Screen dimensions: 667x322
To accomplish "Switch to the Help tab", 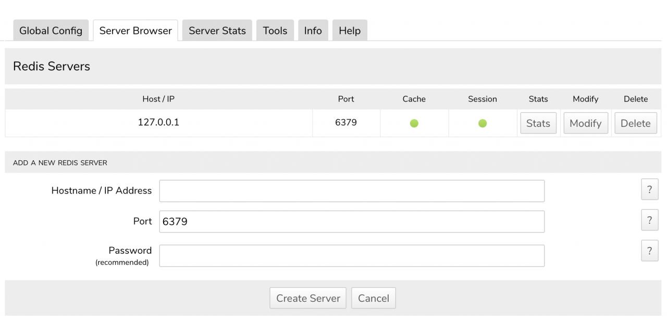I will point(350,31).
